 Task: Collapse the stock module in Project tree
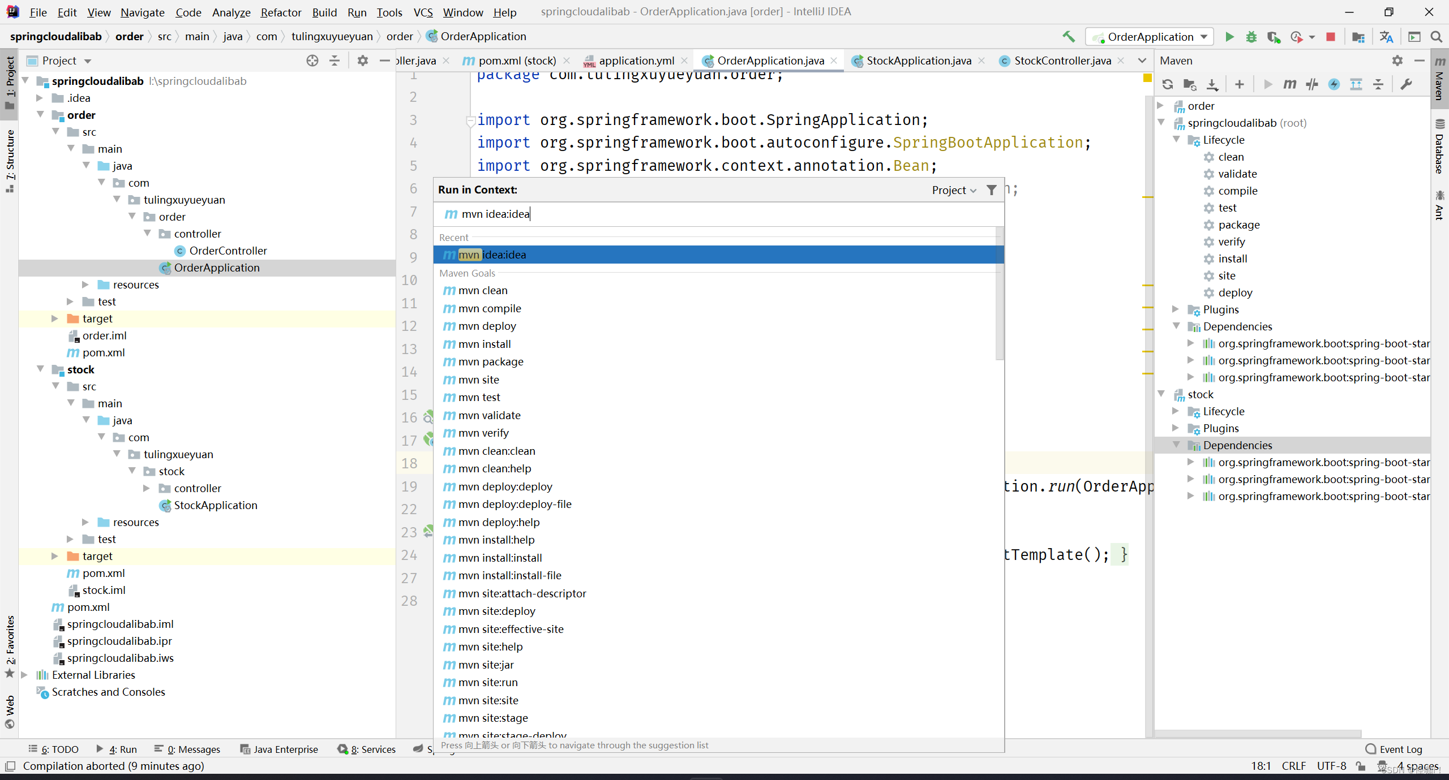[40, 369]
